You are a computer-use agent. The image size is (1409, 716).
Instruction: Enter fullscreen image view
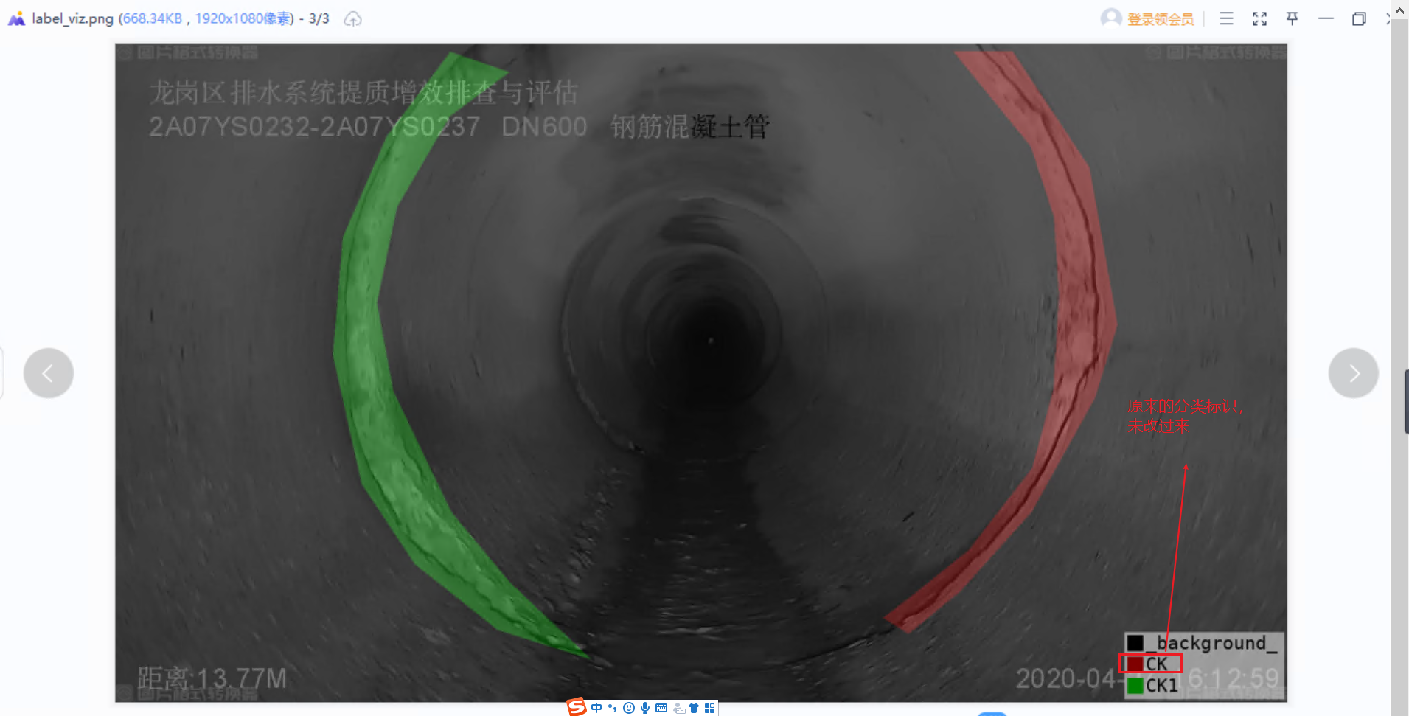point(1260,18)
